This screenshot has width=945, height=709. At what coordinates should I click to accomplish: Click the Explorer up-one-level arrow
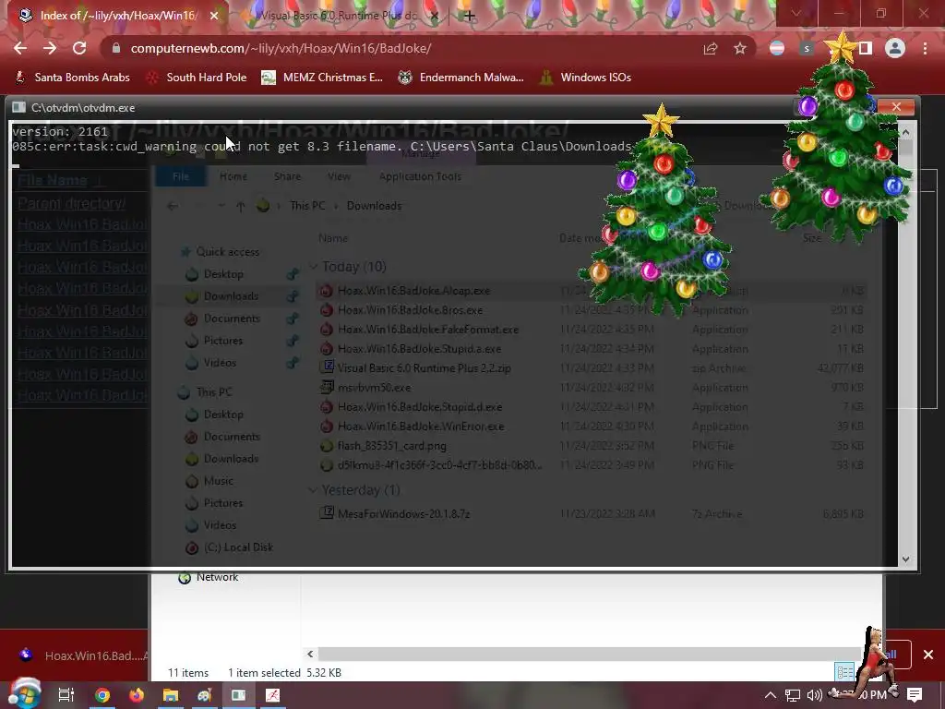coord(241,206)
